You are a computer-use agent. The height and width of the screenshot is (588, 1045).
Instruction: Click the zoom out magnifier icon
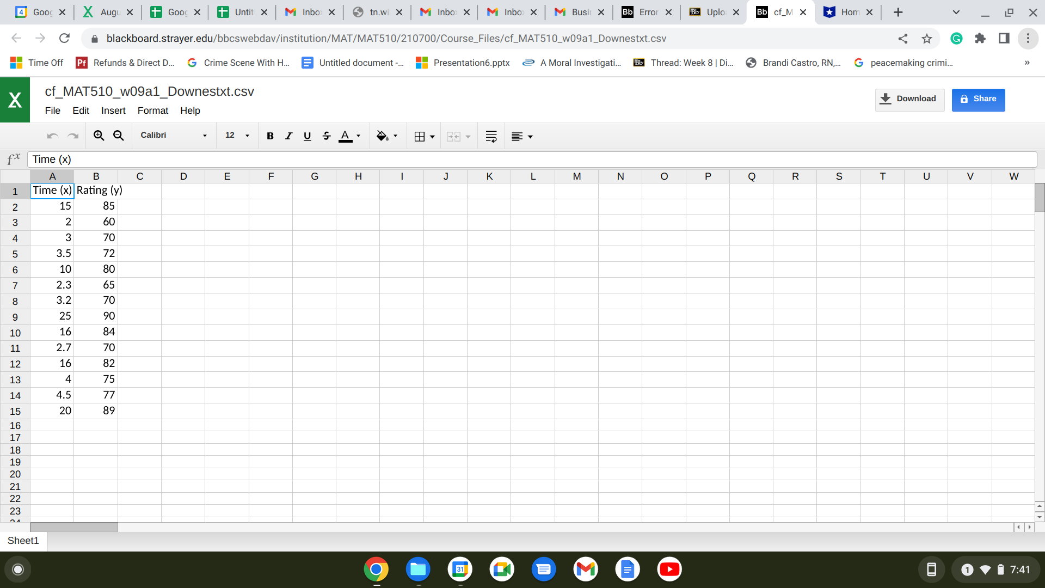click(118, 136)
